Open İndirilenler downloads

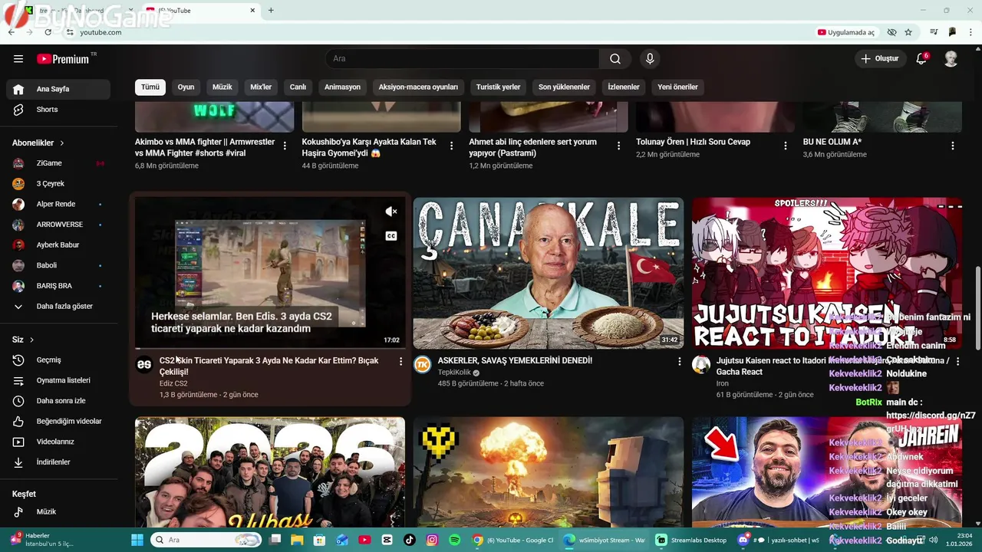pyautogui.click(x=58, y=462)
